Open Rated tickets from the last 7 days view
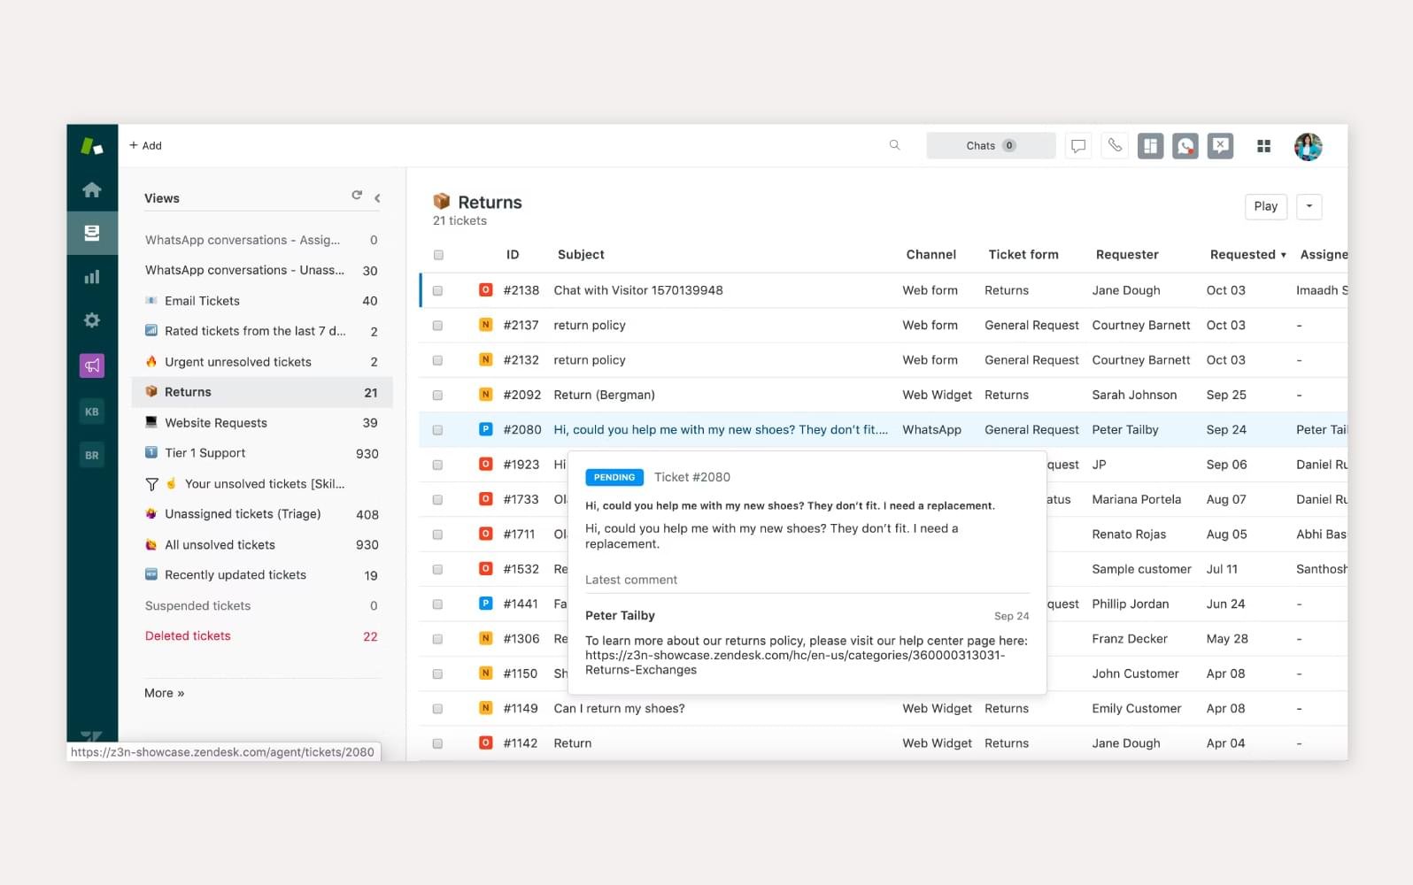 point(262,331)
